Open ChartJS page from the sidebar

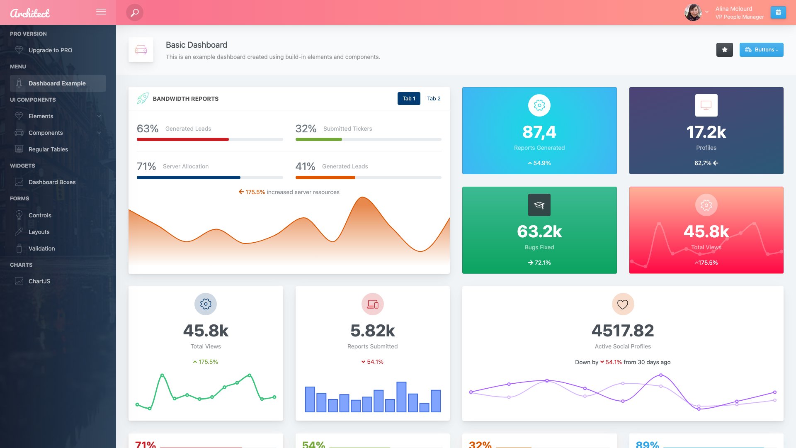(x=40, y=281)
